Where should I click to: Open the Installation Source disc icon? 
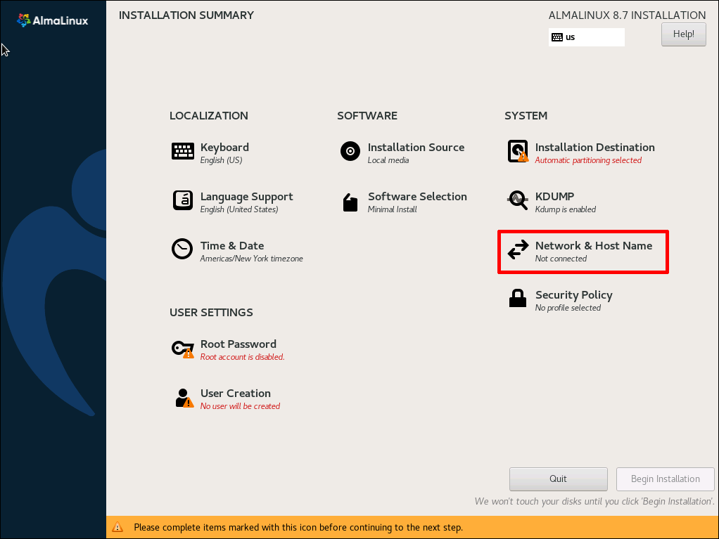click(x=350, y=150)
